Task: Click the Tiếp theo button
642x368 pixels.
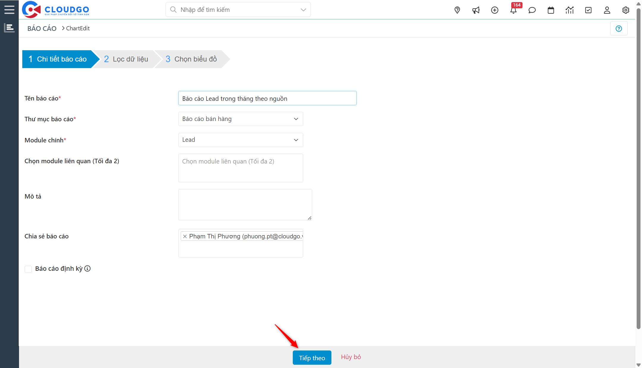Action: click(312, 358)
